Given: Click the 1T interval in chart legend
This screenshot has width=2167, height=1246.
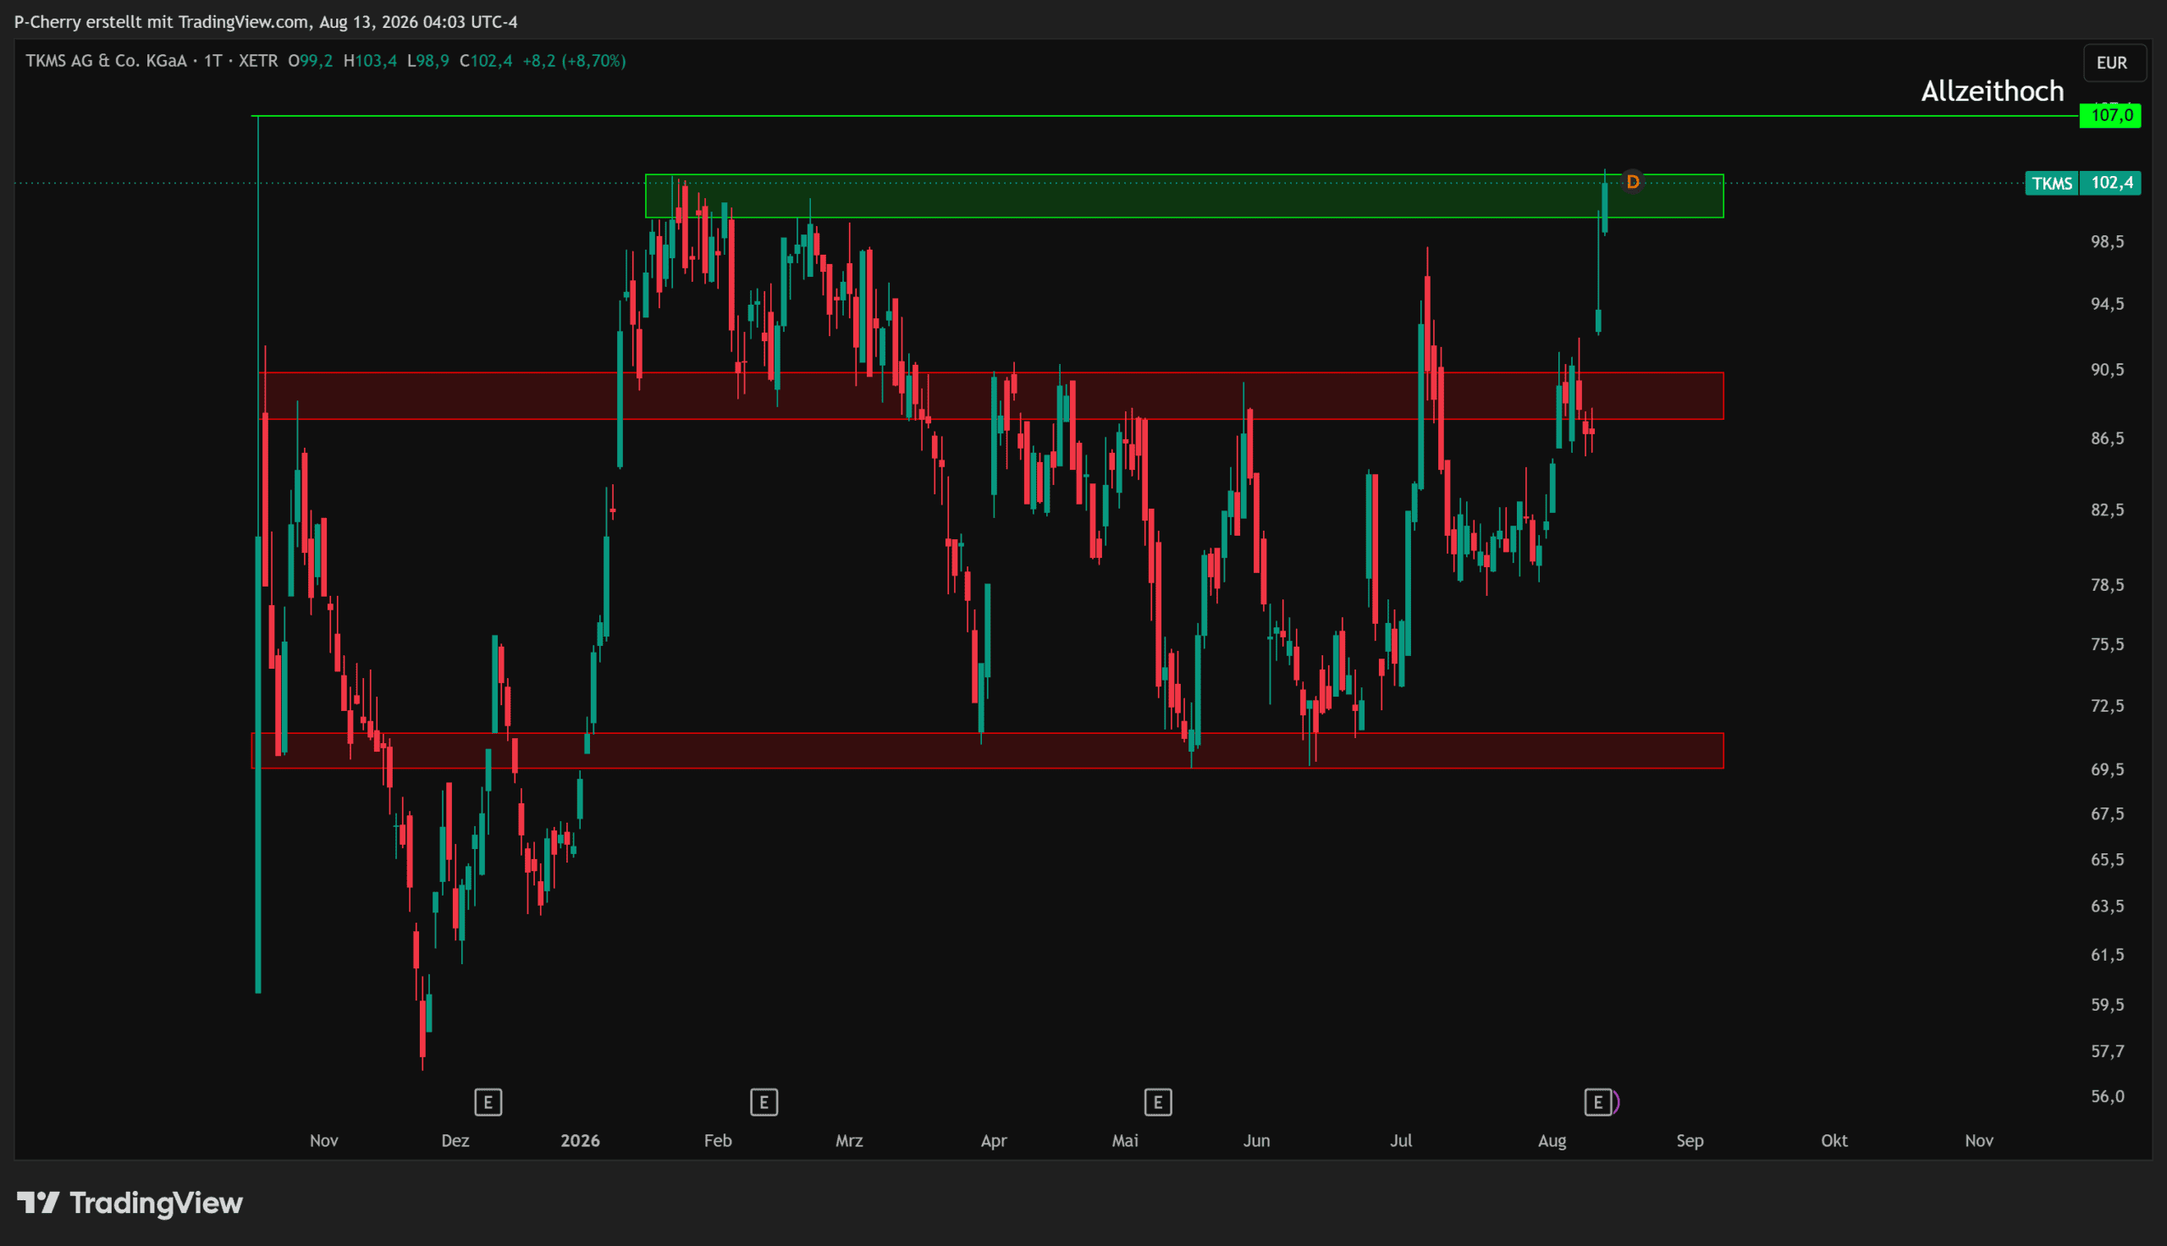Looking at the screenshot, I should tap(212, 61).
